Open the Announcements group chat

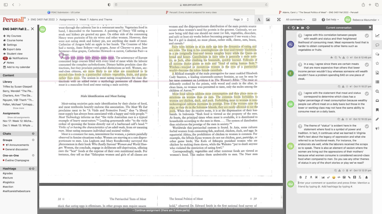(17, 145)
